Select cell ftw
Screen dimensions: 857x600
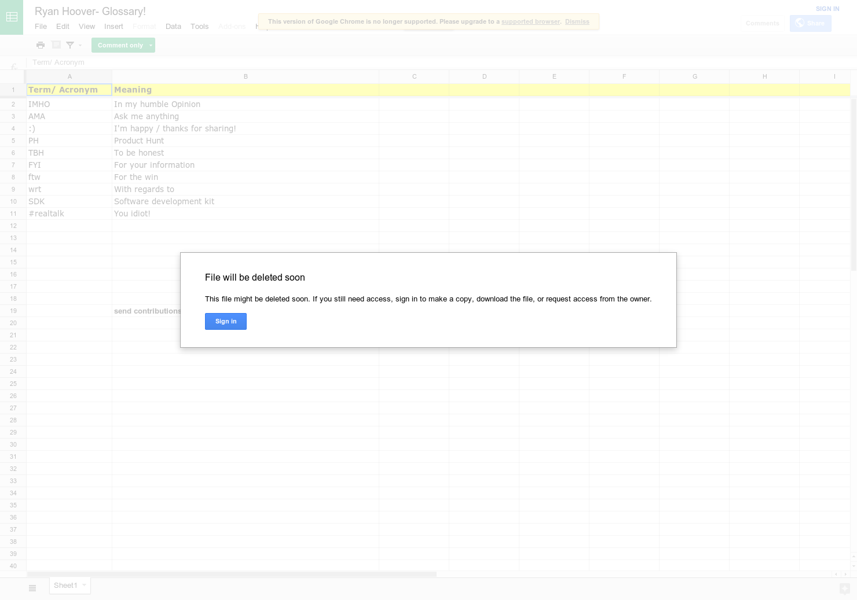click(69, 177)
